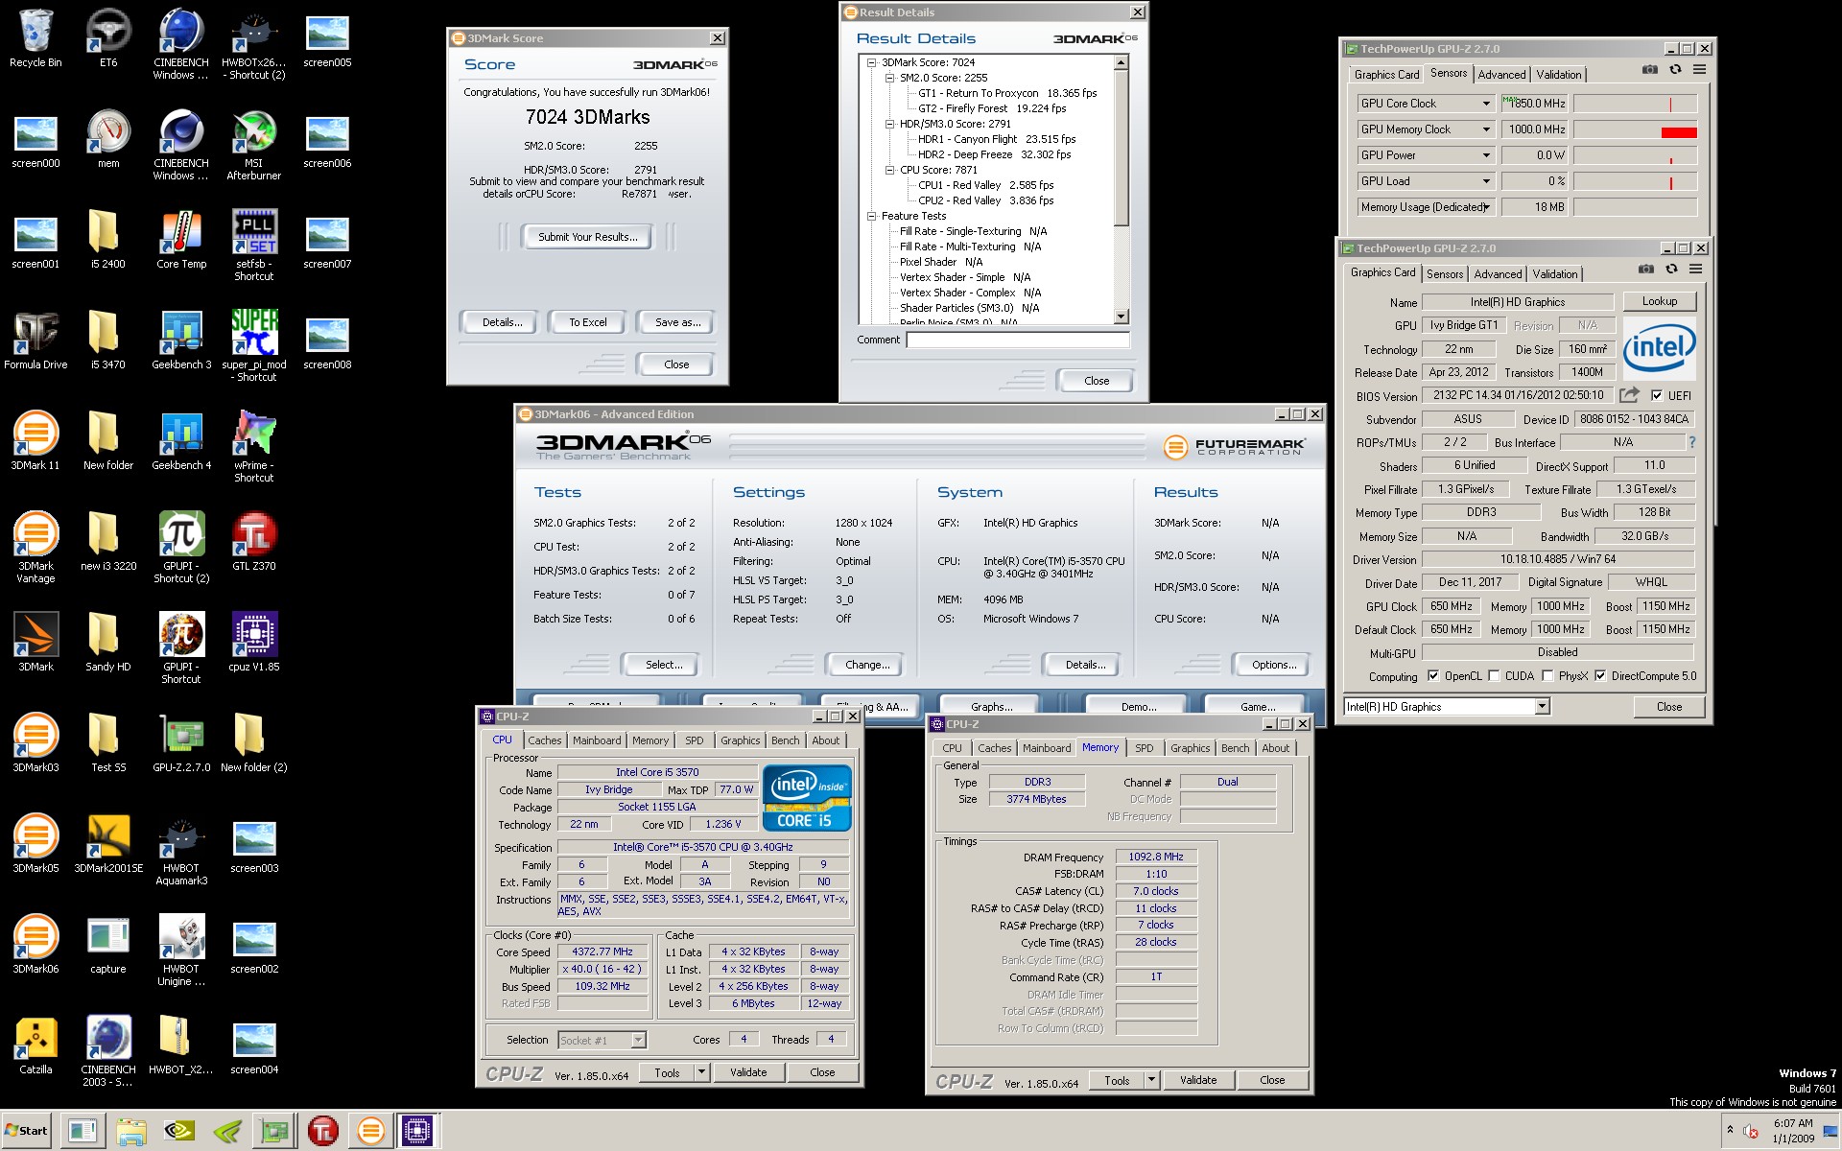
Task: Open Advanced tab in GPU-Z Sensors window
Action: pyautogui.click(x=1501, y=75)
